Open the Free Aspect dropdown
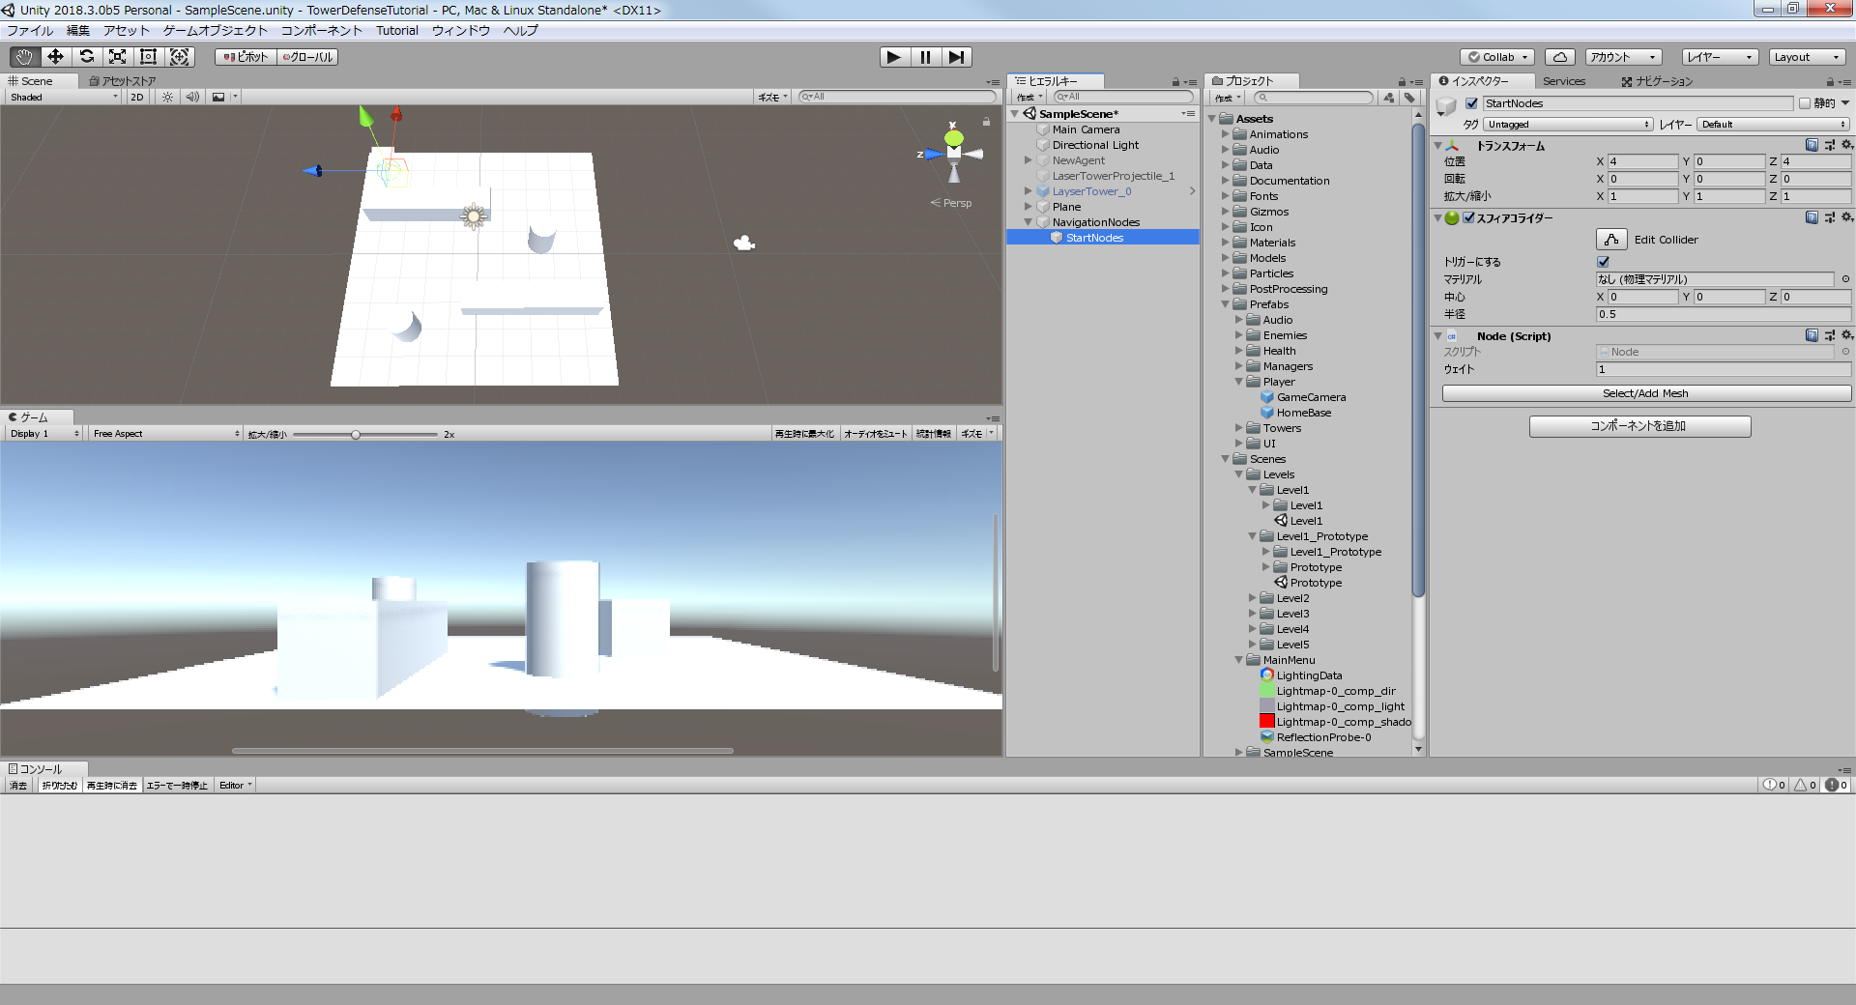1856x1005 pixels. [x=165, y=434]
